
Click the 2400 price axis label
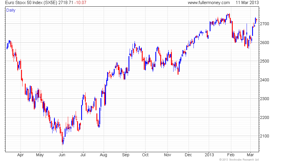click(x=265, y=80)
